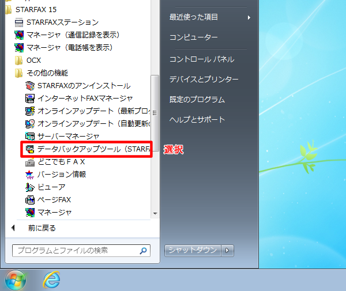Select the データバックアップツール icon
This screenshot has height=291, width=346.
coord(30,149)
